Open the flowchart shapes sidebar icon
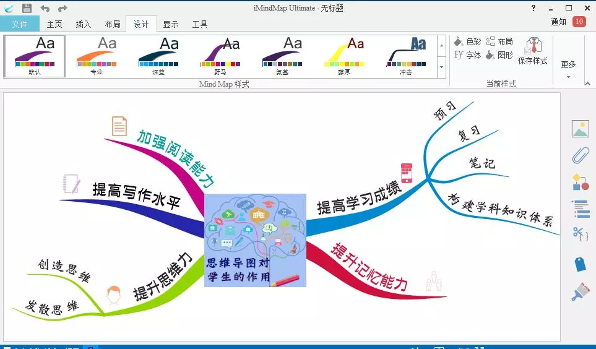 [x=581, y=182]
